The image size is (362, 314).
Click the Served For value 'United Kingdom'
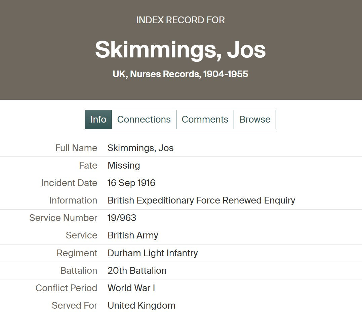(x=142, y=306)
